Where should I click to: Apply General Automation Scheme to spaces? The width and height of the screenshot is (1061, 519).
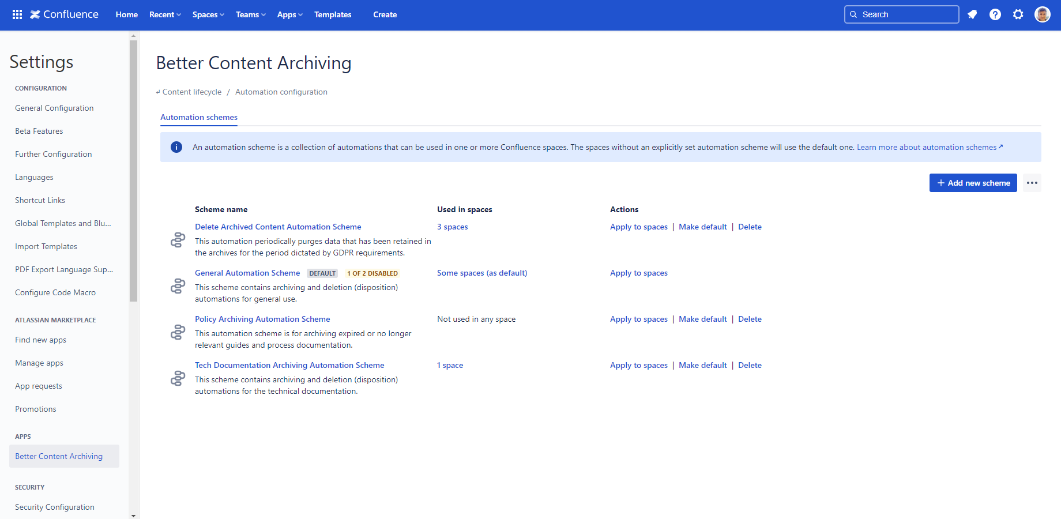pos(639,273)
